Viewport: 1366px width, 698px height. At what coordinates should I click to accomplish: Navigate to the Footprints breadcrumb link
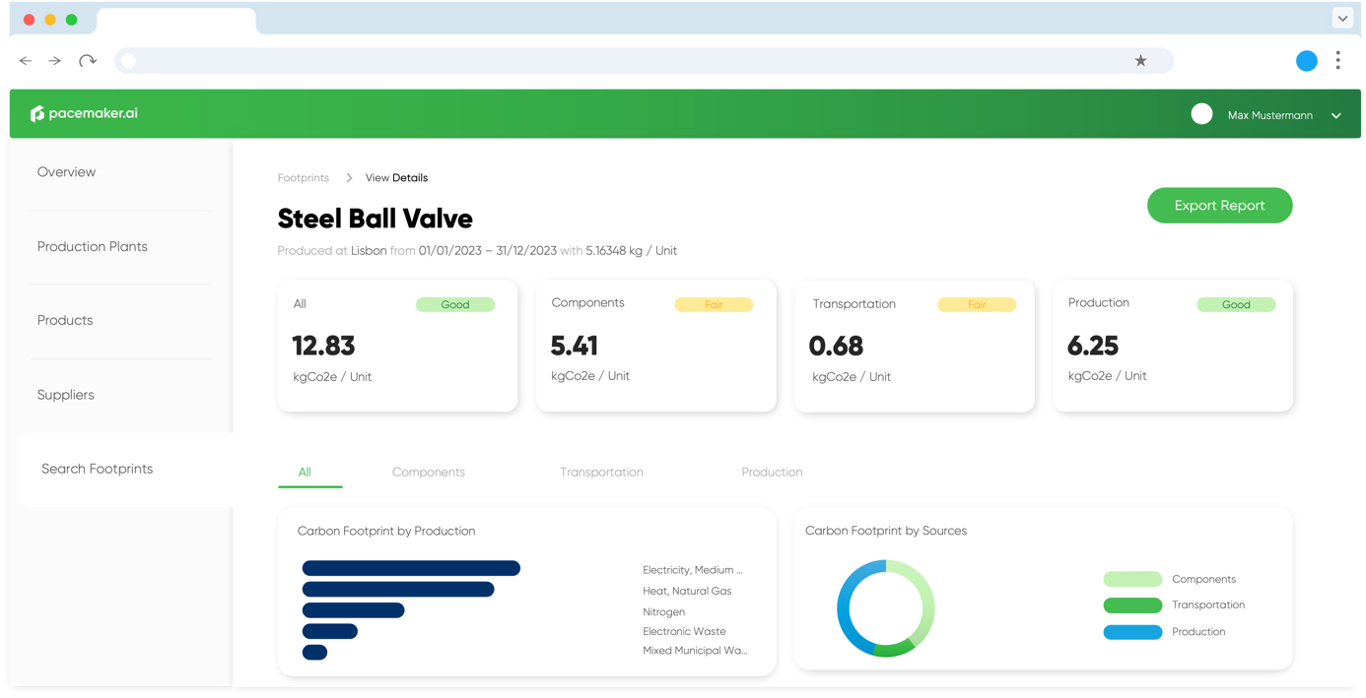click(304, 178)
